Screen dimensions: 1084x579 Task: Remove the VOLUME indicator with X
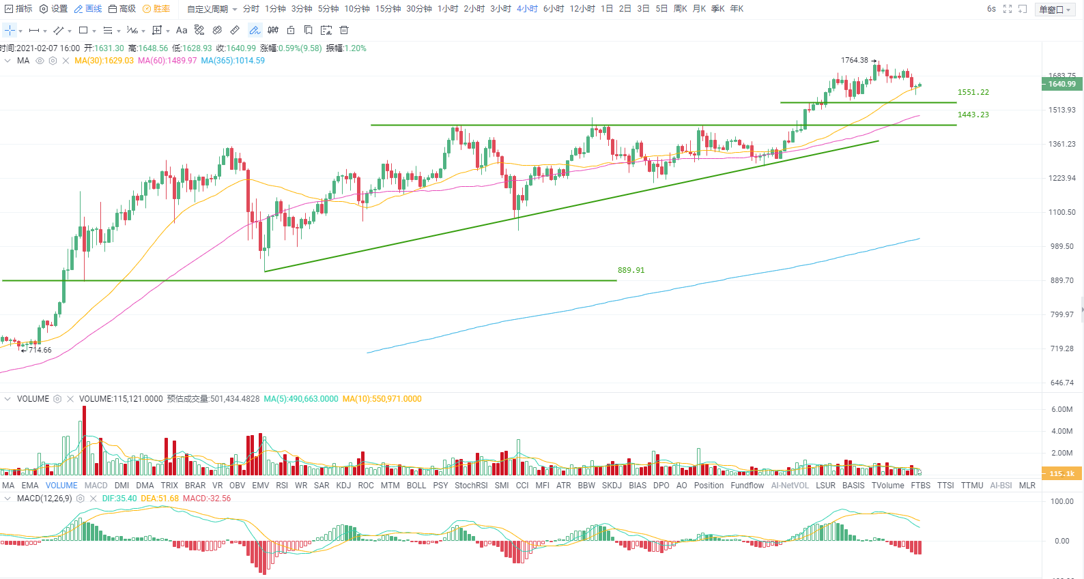click(70, 399)
